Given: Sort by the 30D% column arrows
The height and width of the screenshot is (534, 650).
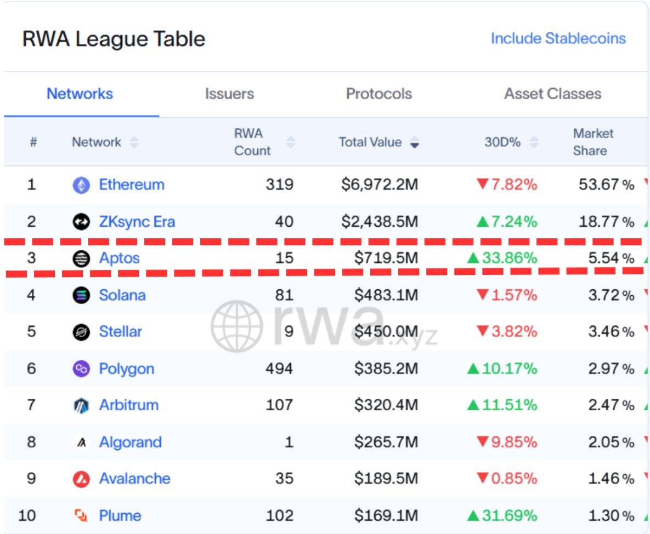Looking at the screenshot, I should [x=533, y=142].
